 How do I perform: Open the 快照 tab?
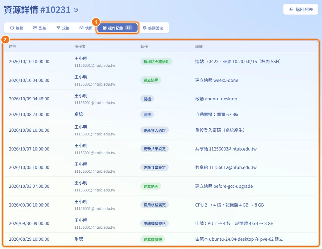[x=86, y=28]
